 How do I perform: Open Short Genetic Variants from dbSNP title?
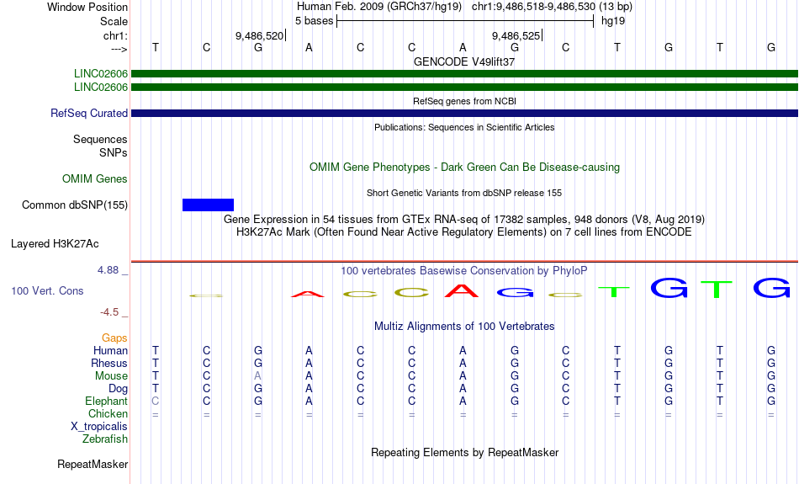464,194
